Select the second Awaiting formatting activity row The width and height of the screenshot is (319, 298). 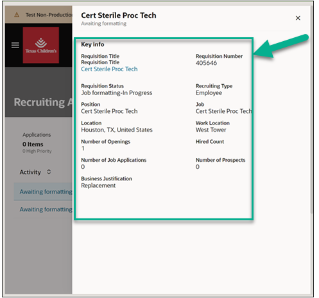43,209
